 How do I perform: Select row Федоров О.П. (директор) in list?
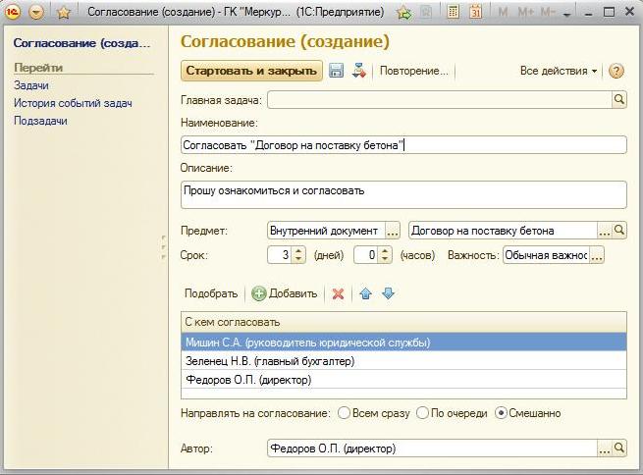403,380
